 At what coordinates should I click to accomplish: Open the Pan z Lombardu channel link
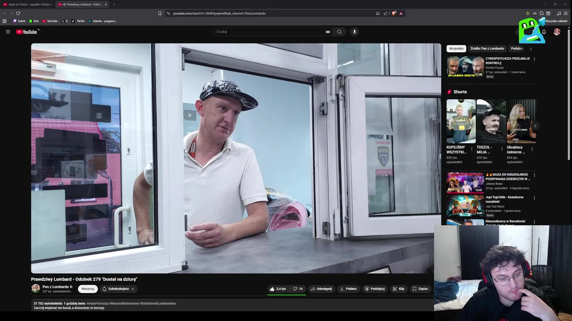coord(55,287)
